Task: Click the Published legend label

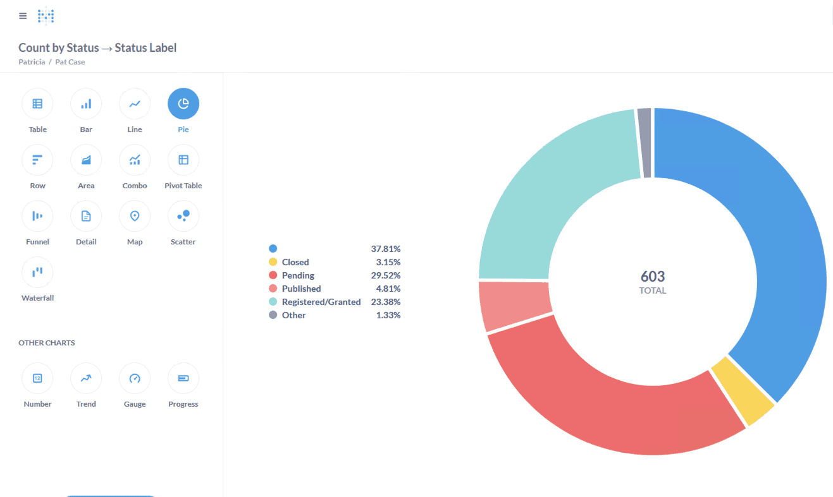Action: point(302,289)
